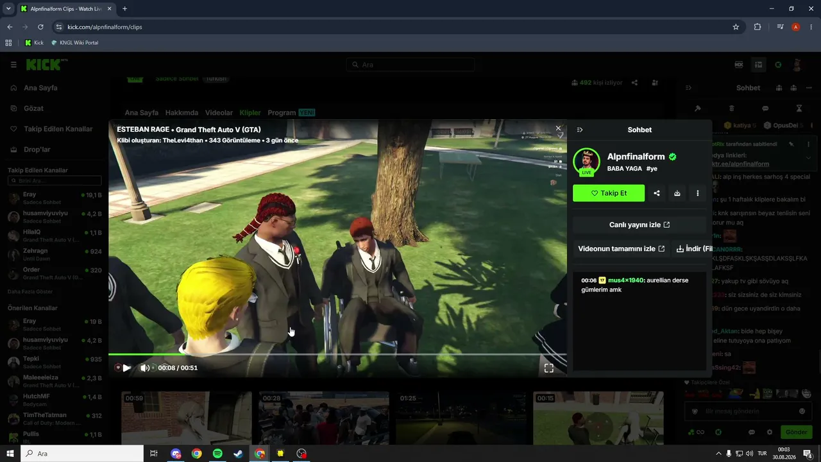Image resolution: width=821 pixels, height=462 pixels.
Task: Go to the Kick home logo
Action: [47, 65]
